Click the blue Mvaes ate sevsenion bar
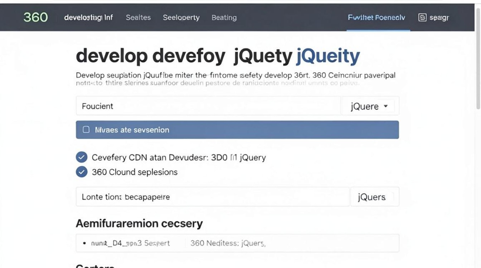 coord(237,130)
